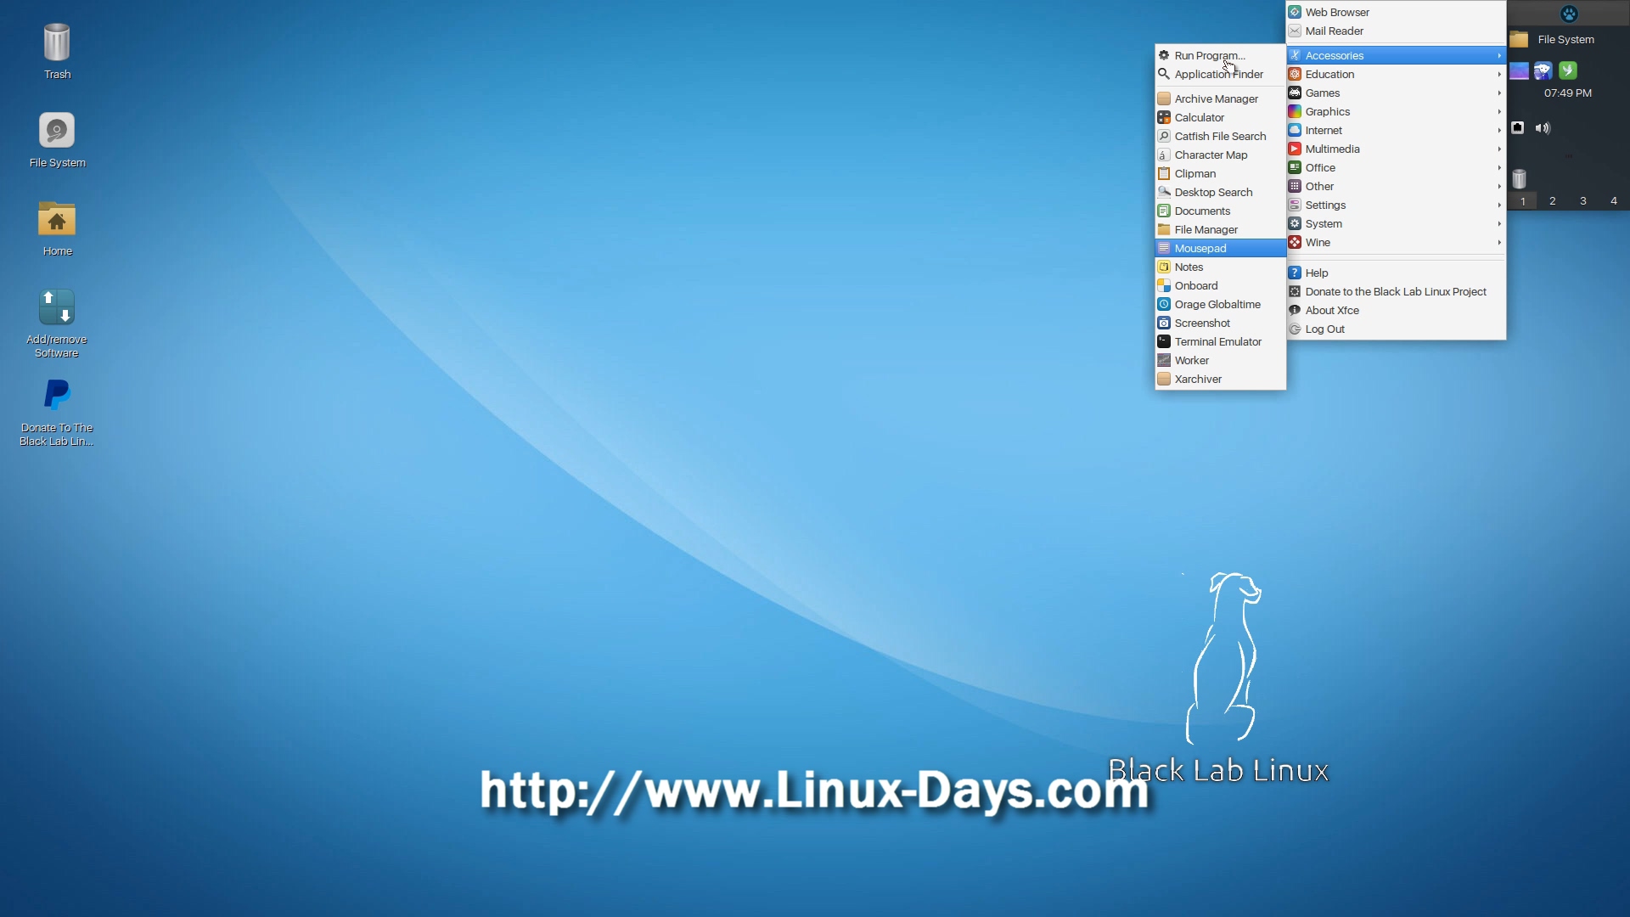
Task: Switch to workspace 4
Action: (x=1614, y=201)
